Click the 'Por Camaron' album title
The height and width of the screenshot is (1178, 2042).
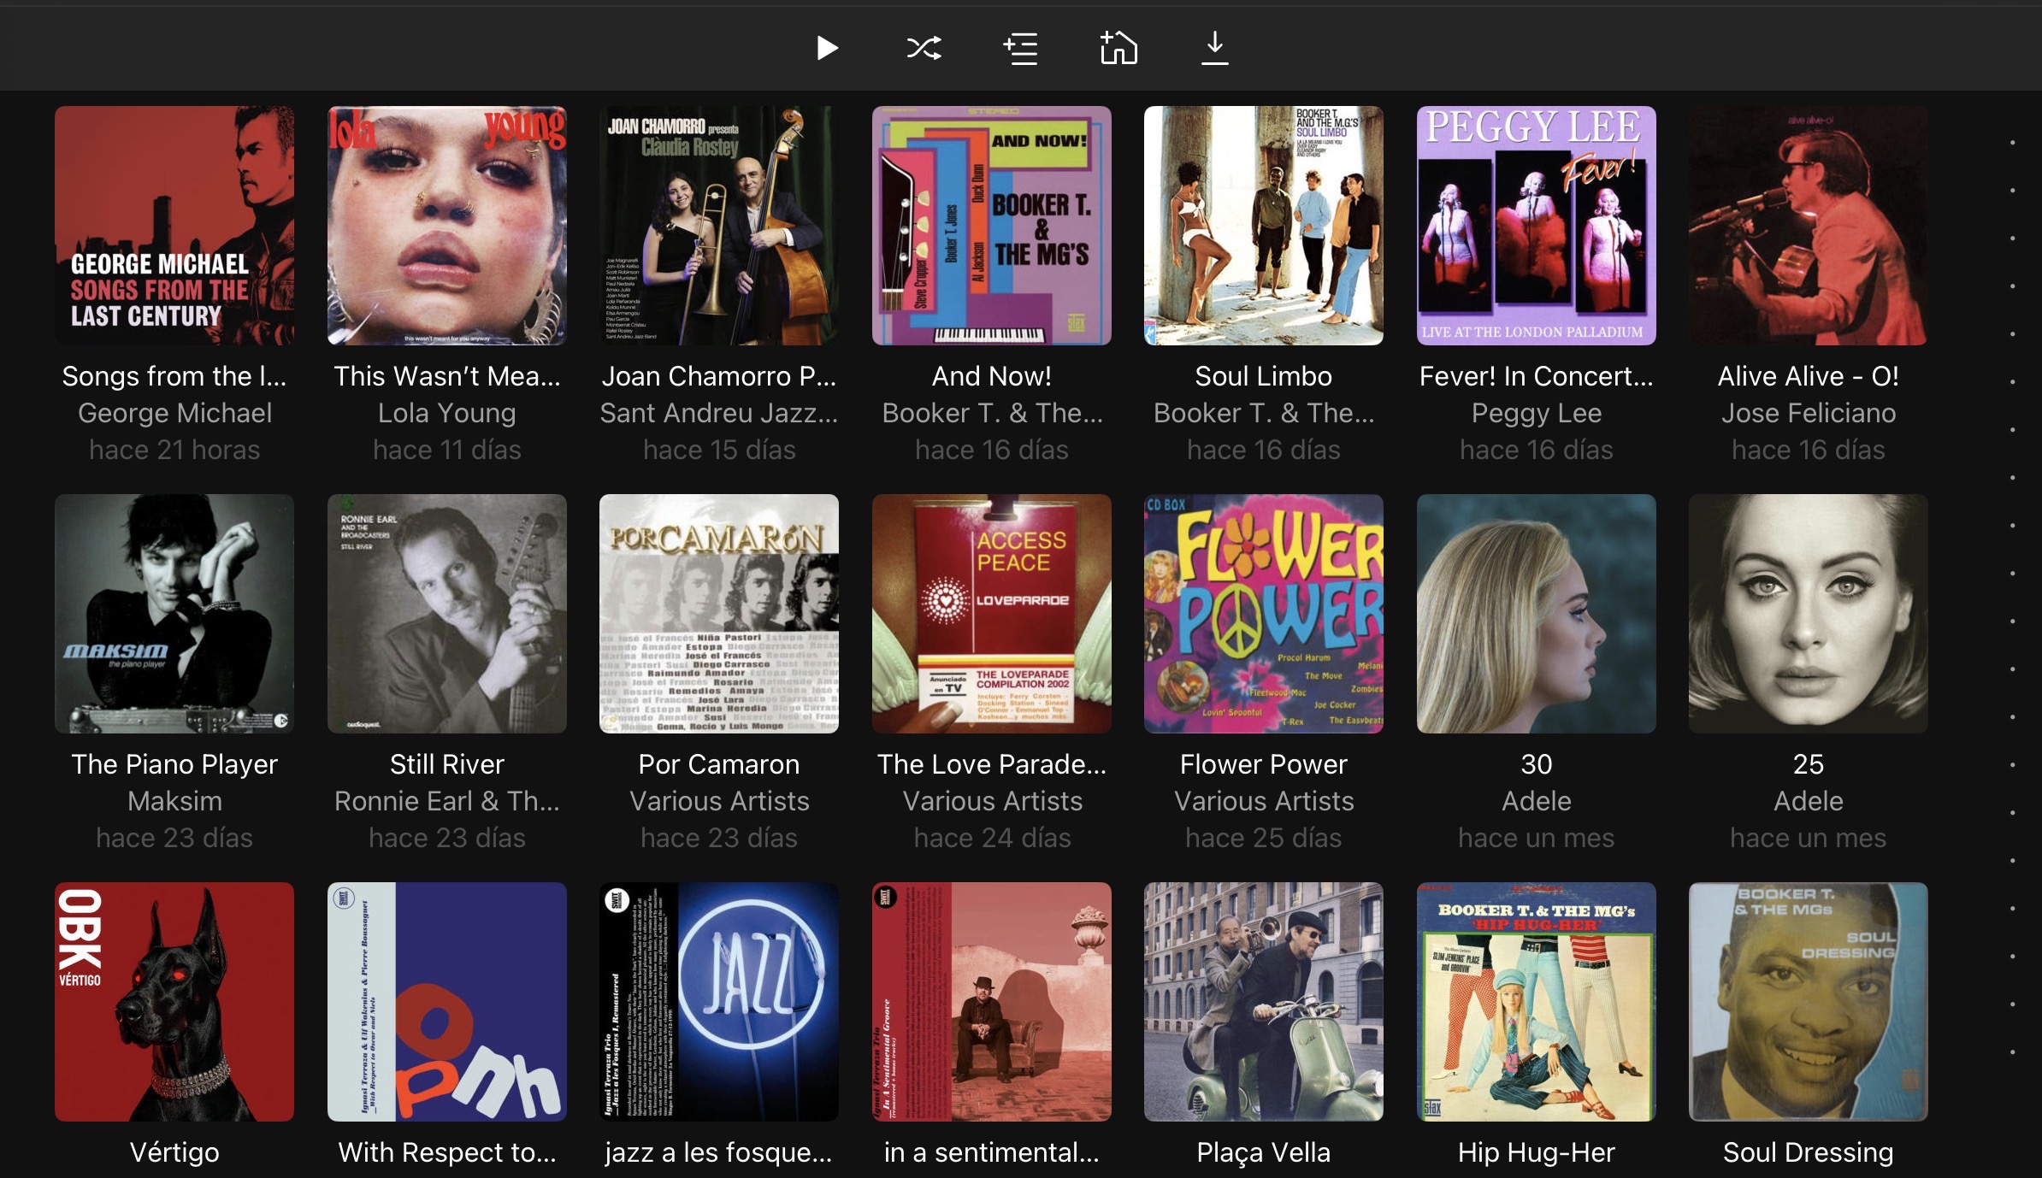(718, 764)
